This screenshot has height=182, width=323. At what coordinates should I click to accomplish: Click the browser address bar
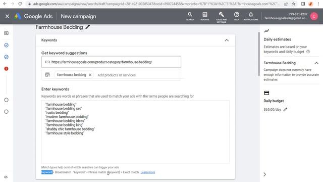point(156,4)
